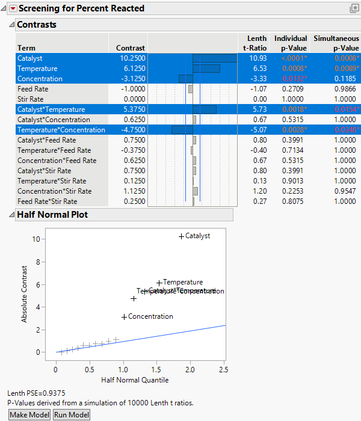Open the red triangle menu for Screening report
The image size is (361, 421).
pos(13,8)
